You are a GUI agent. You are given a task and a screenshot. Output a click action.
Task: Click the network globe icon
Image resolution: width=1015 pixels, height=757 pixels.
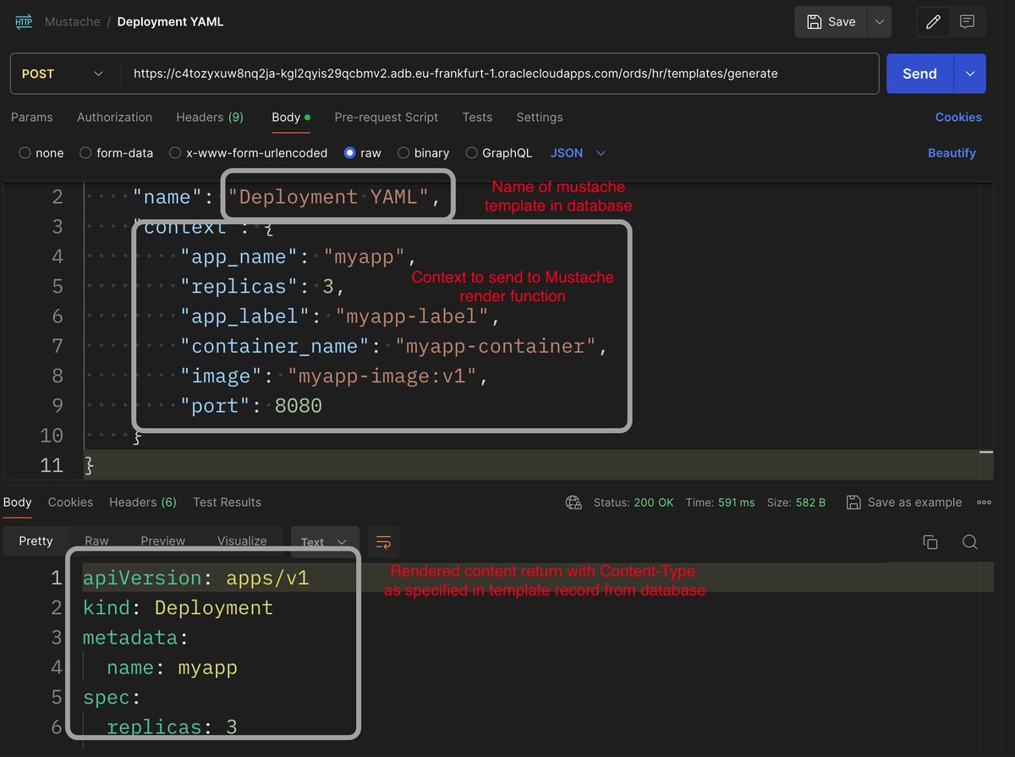pyautogui.click(x=573, y=502)
